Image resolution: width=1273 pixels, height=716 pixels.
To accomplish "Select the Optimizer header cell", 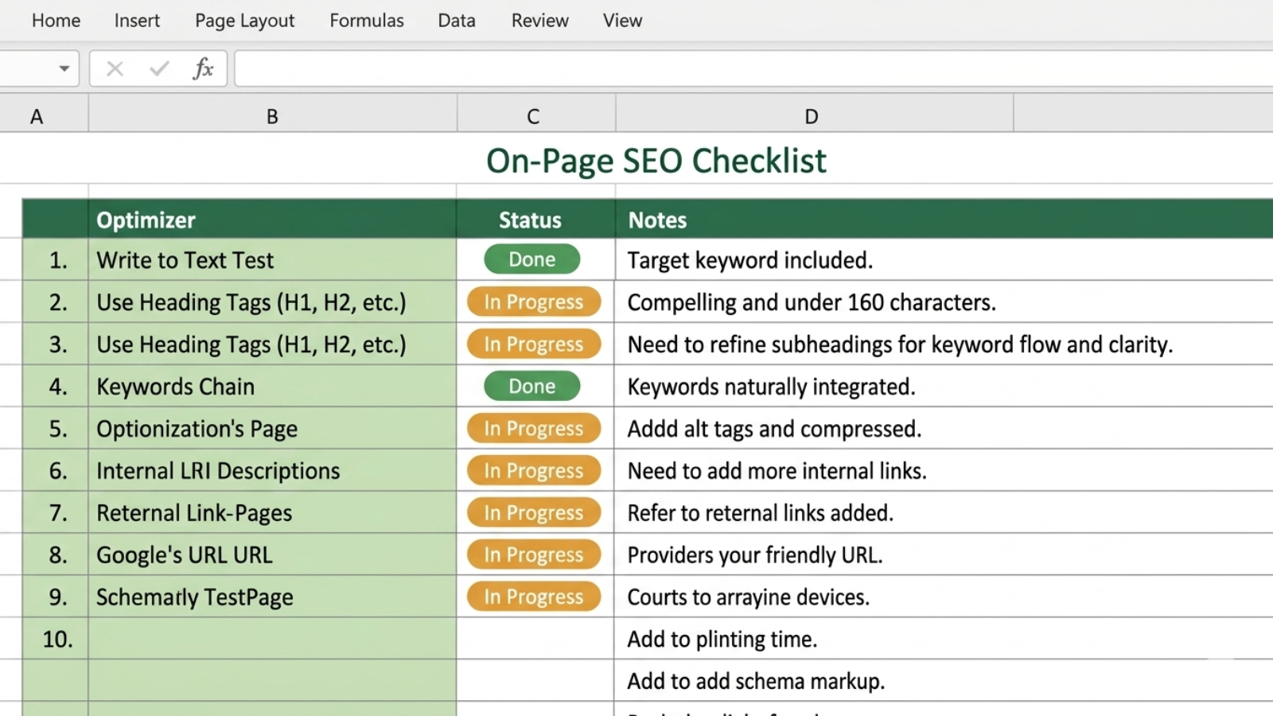I will coord(272,220).
